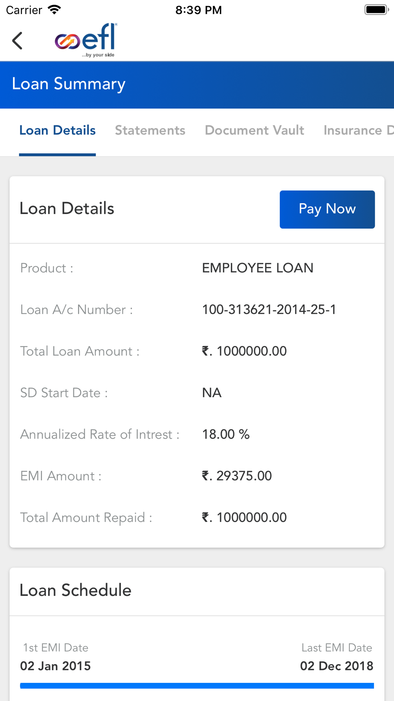Viewport: 394px width, 701px height.
Task: Tap the EMI Amount value 29375.00
Action: pos(237,476)
